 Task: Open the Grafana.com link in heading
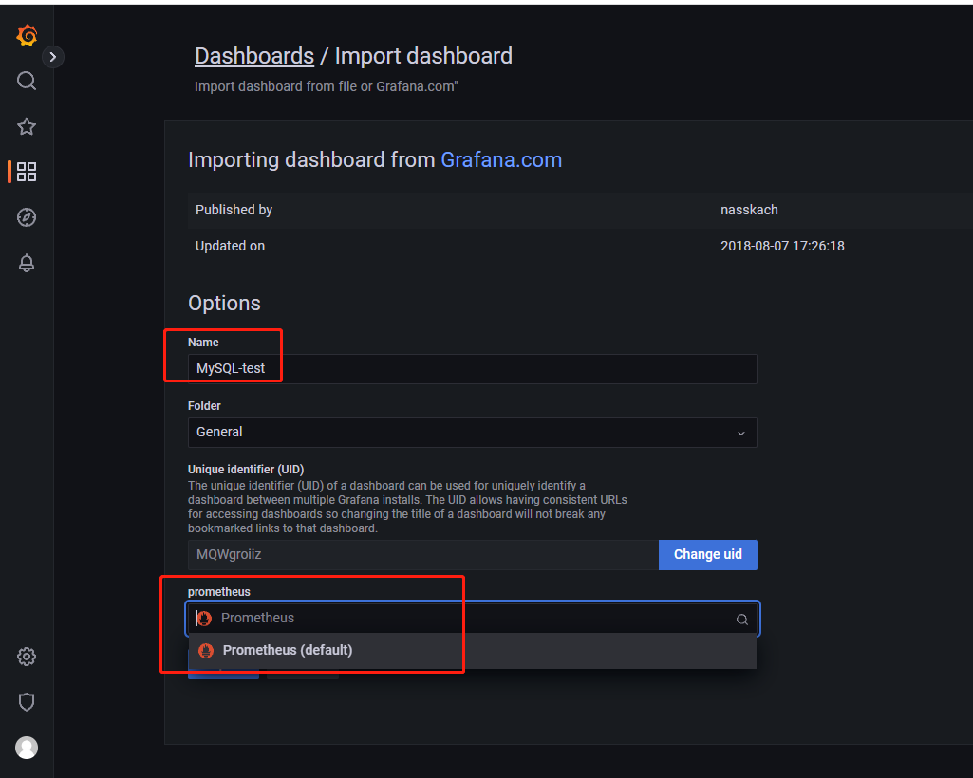pyautogui.click(x=501, y=160)
